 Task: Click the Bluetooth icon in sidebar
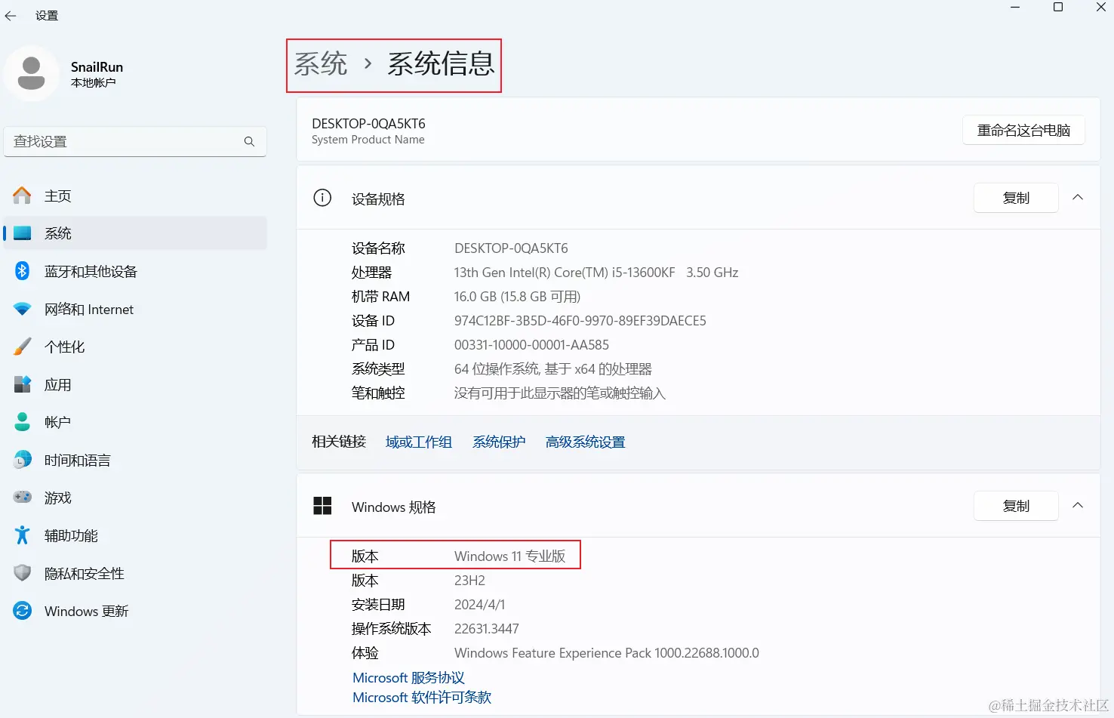[x=23, y=271]
